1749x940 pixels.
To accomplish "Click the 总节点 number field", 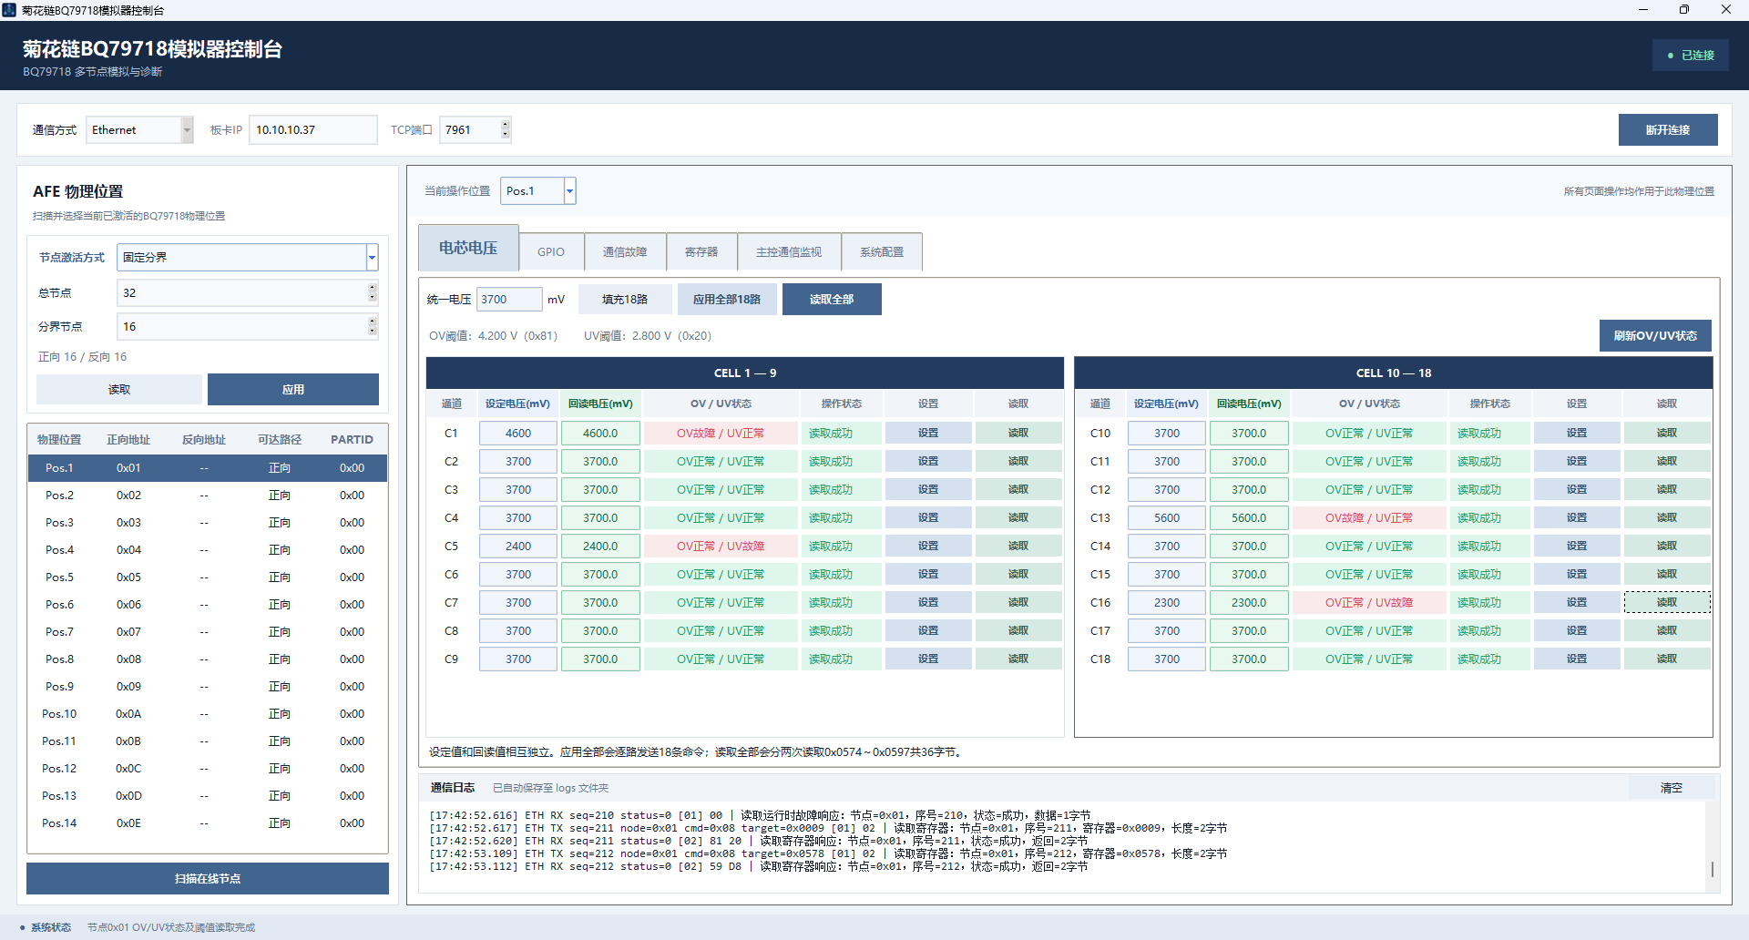I will (x=242, y=293).
